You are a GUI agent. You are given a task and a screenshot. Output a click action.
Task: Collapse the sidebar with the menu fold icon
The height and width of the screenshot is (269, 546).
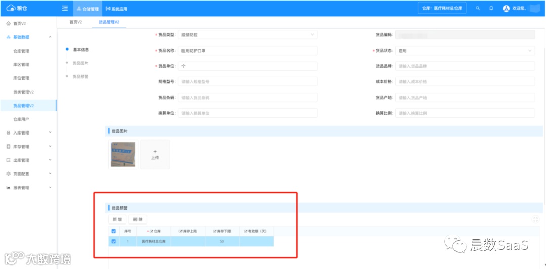coord(65,9)
